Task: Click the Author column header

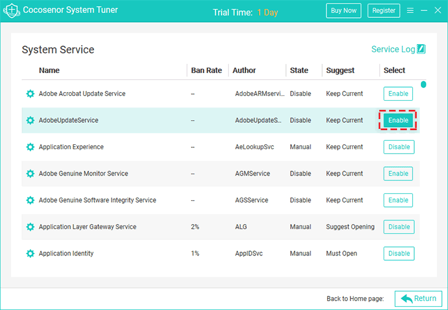Action: coord(244,70)
